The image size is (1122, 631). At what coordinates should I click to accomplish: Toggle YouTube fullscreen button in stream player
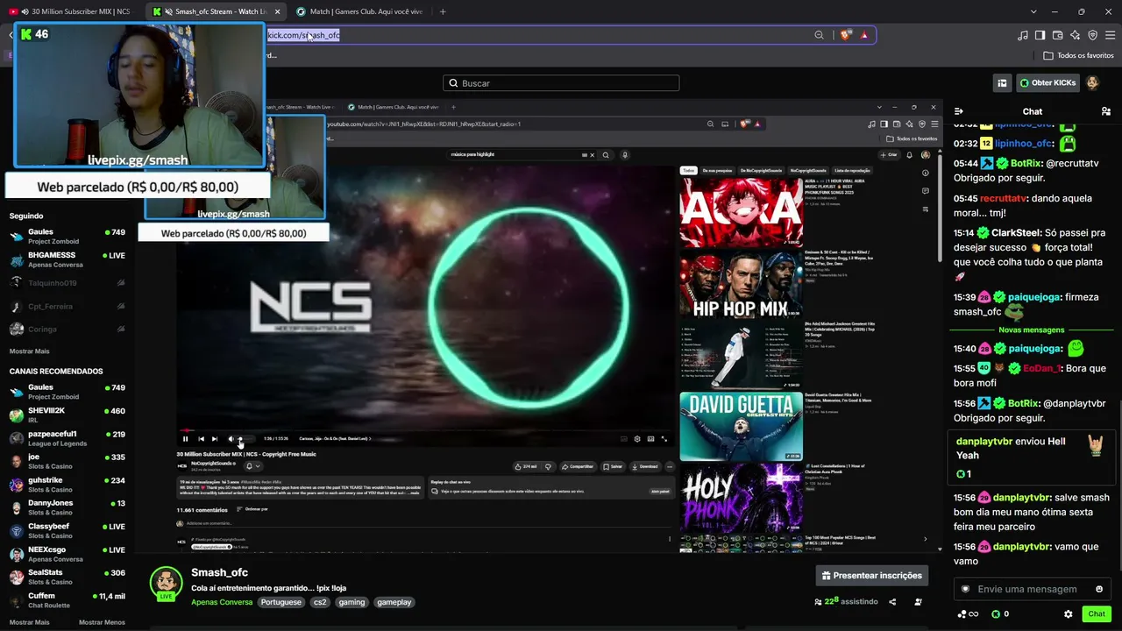pos(664,439)
